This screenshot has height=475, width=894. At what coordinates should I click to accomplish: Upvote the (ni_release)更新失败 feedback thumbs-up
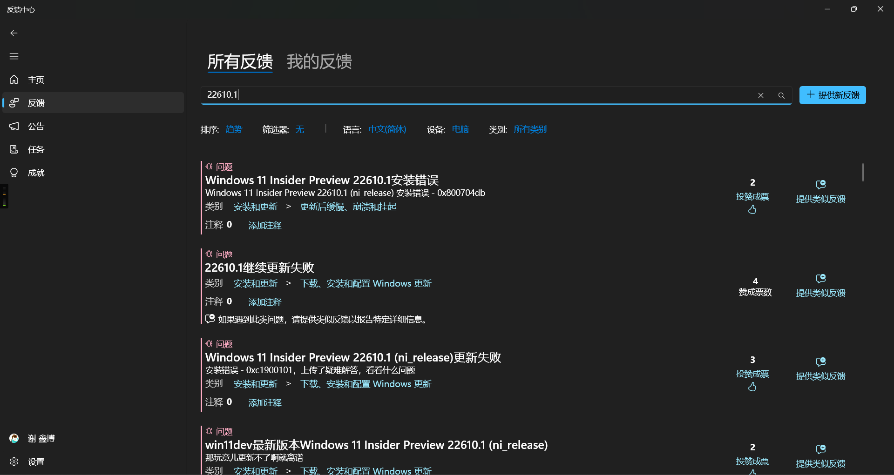[x=752, y=387]
